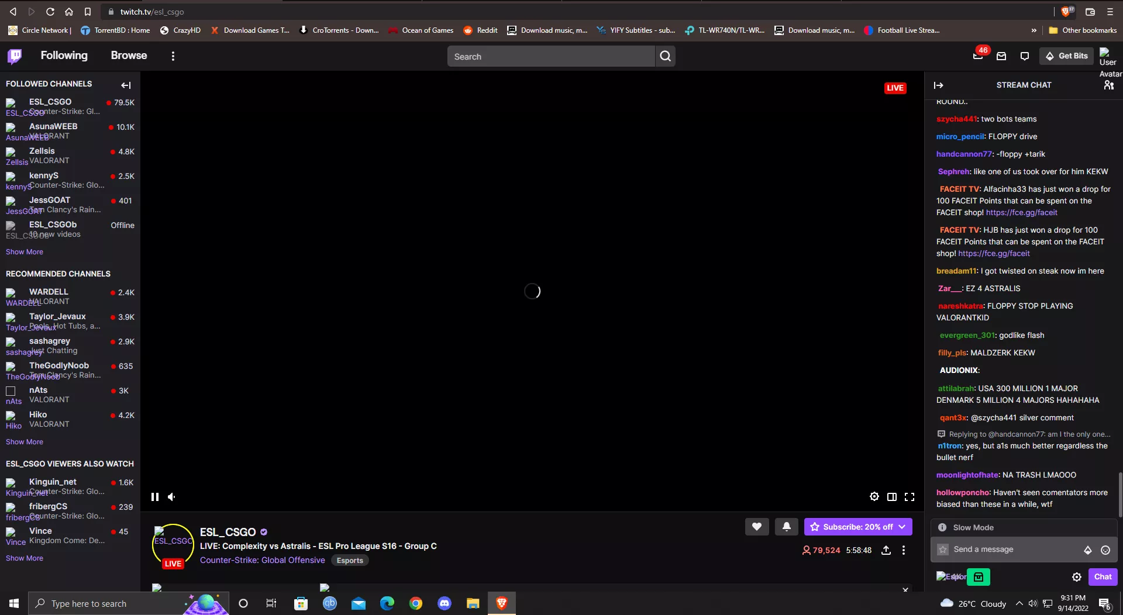This screenshot has width=1123, height=615.
Task: Subscribe to ESL_CSGO with 20% off
Action: pos(854,526)
